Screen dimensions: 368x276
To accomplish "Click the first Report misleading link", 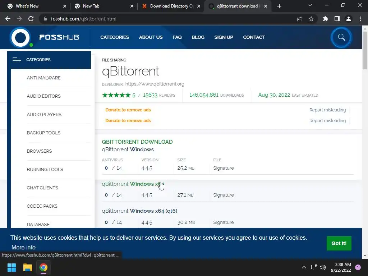I will 327,110.
